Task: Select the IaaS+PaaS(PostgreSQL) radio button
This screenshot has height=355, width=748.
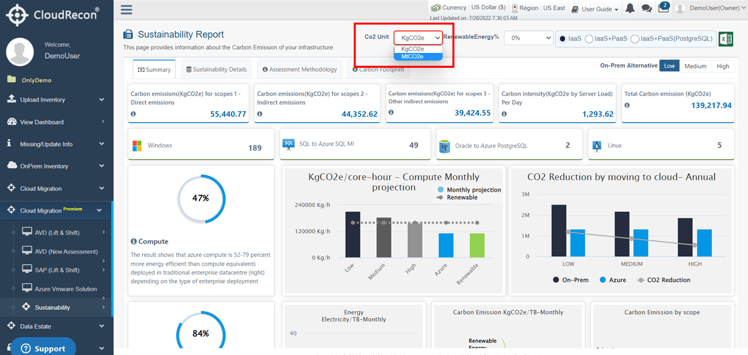Action: click(635, 39)
